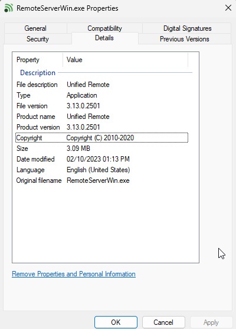Select the Details tab
The width and height of the screenshot is (236, 329).
coord(104,38)
